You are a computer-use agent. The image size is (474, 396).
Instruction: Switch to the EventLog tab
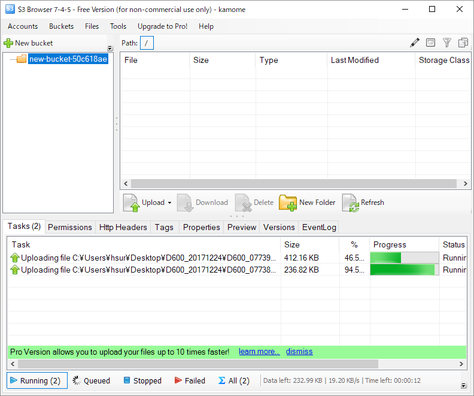coord(319,227)
